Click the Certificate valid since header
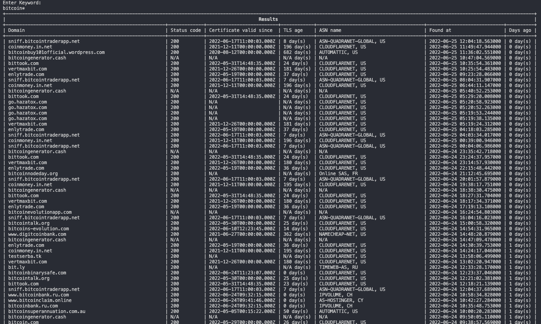The width and height of the screenshot is (541, 324). pyautogui.click(x=241, y=30)
